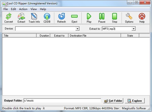The height and width of the screenshot is (112, 152).
Task: Click the Magicutils Software status text
Action: [x=134, y=108]
